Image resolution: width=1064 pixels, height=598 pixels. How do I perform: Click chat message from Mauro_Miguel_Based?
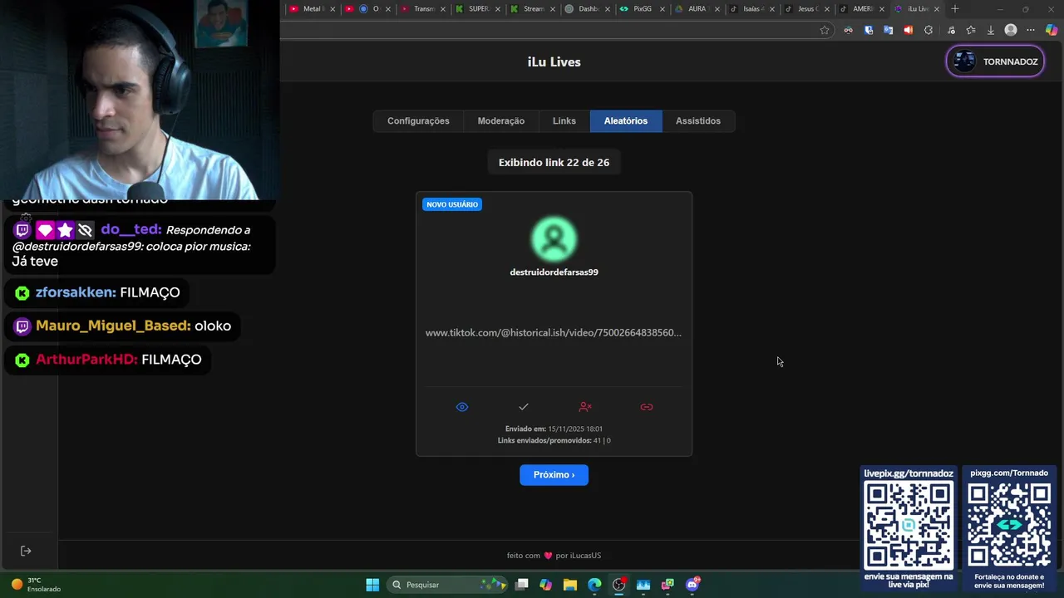123,326
